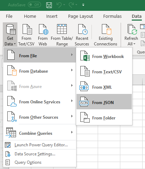
Task: Click the JSON file icon
Action: [x=84, y=102]
